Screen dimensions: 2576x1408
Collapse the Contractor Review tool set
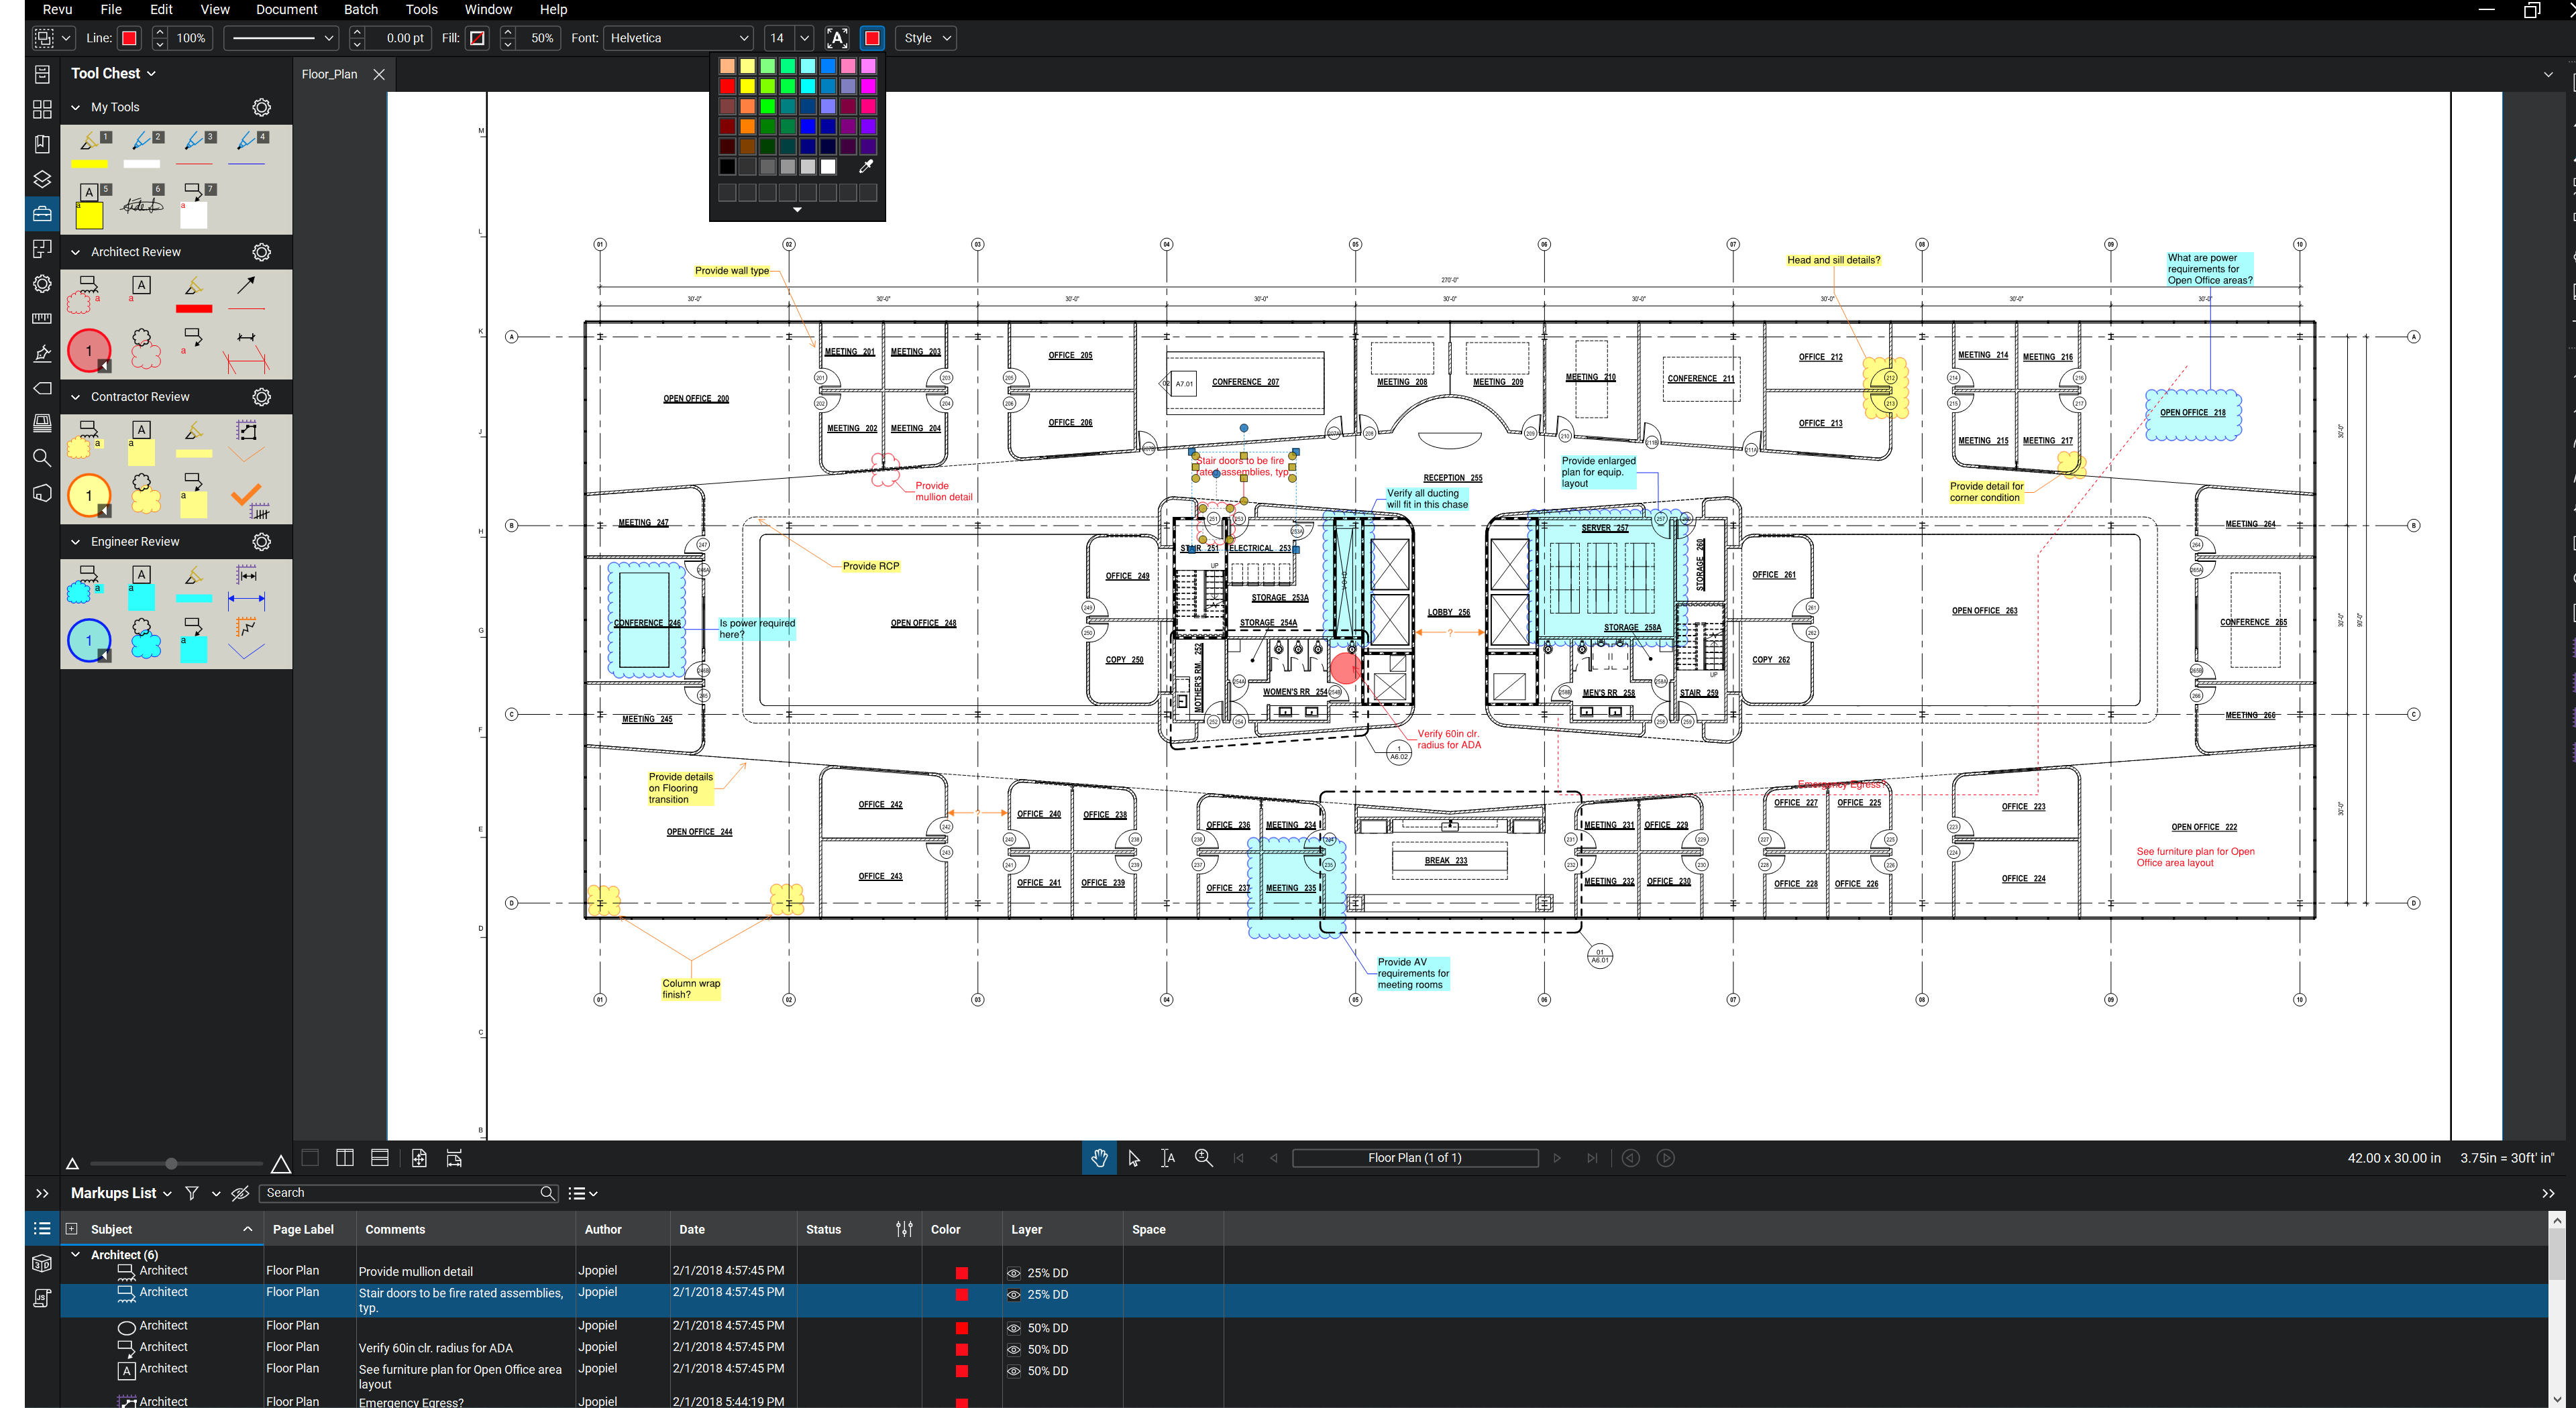tap(75, 397)
